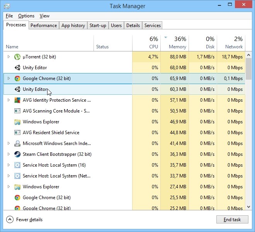Screen dimensions: 255x232
Task: Click the 18,7 Mbps network value
Action: 232,57
